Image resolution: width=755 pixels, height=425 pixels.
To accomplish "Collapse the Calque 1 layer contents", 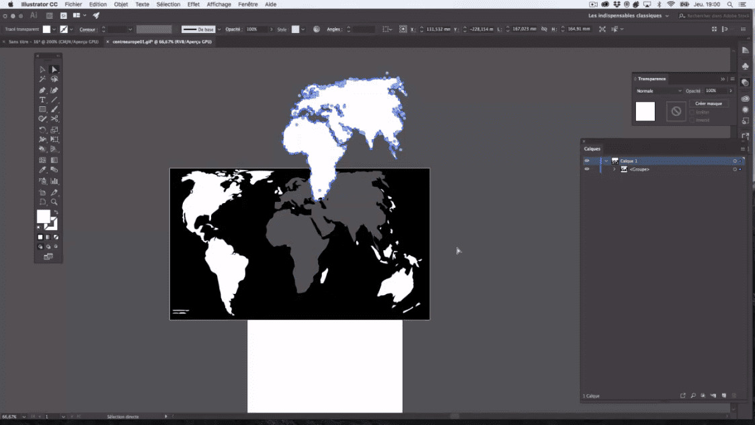I will (x=606, y=161).
